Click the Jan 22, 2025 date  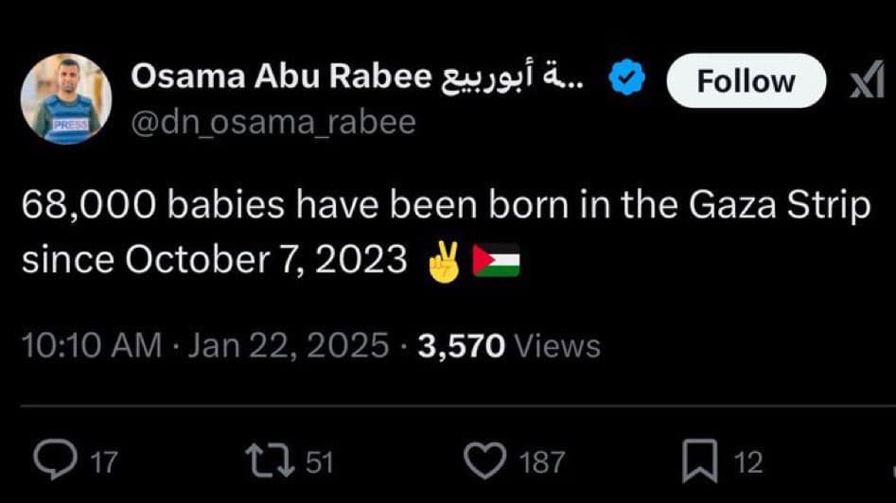tap(289, 346)
